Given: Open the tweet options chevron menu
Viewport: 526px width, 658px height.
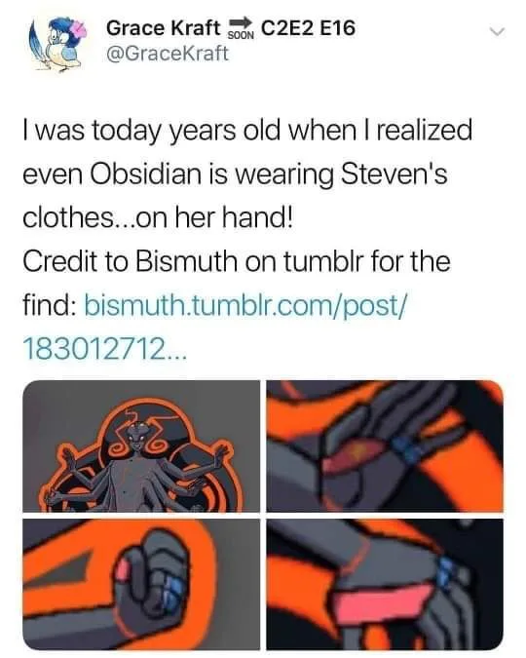Looking at the screenshot, I should (498, 31).
